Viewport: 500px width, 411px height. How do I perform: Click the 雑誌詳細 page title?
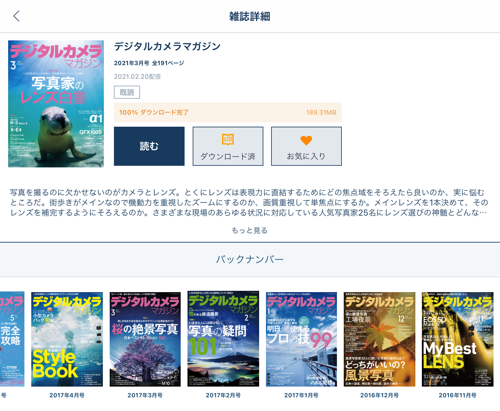[250, 16]
